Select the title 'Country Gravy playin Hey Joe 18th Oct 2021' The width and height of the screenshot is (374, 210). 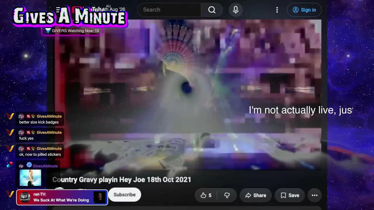[122, 180]
